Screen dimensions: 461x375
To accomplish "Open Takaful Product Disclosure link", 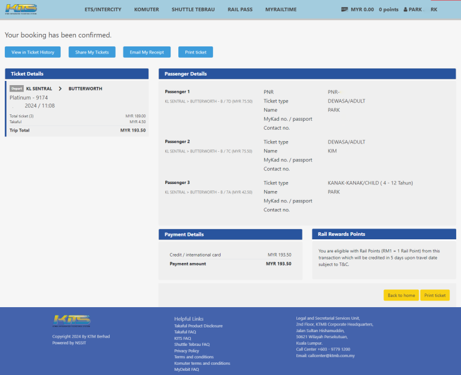I will click(x=199, y=326).
